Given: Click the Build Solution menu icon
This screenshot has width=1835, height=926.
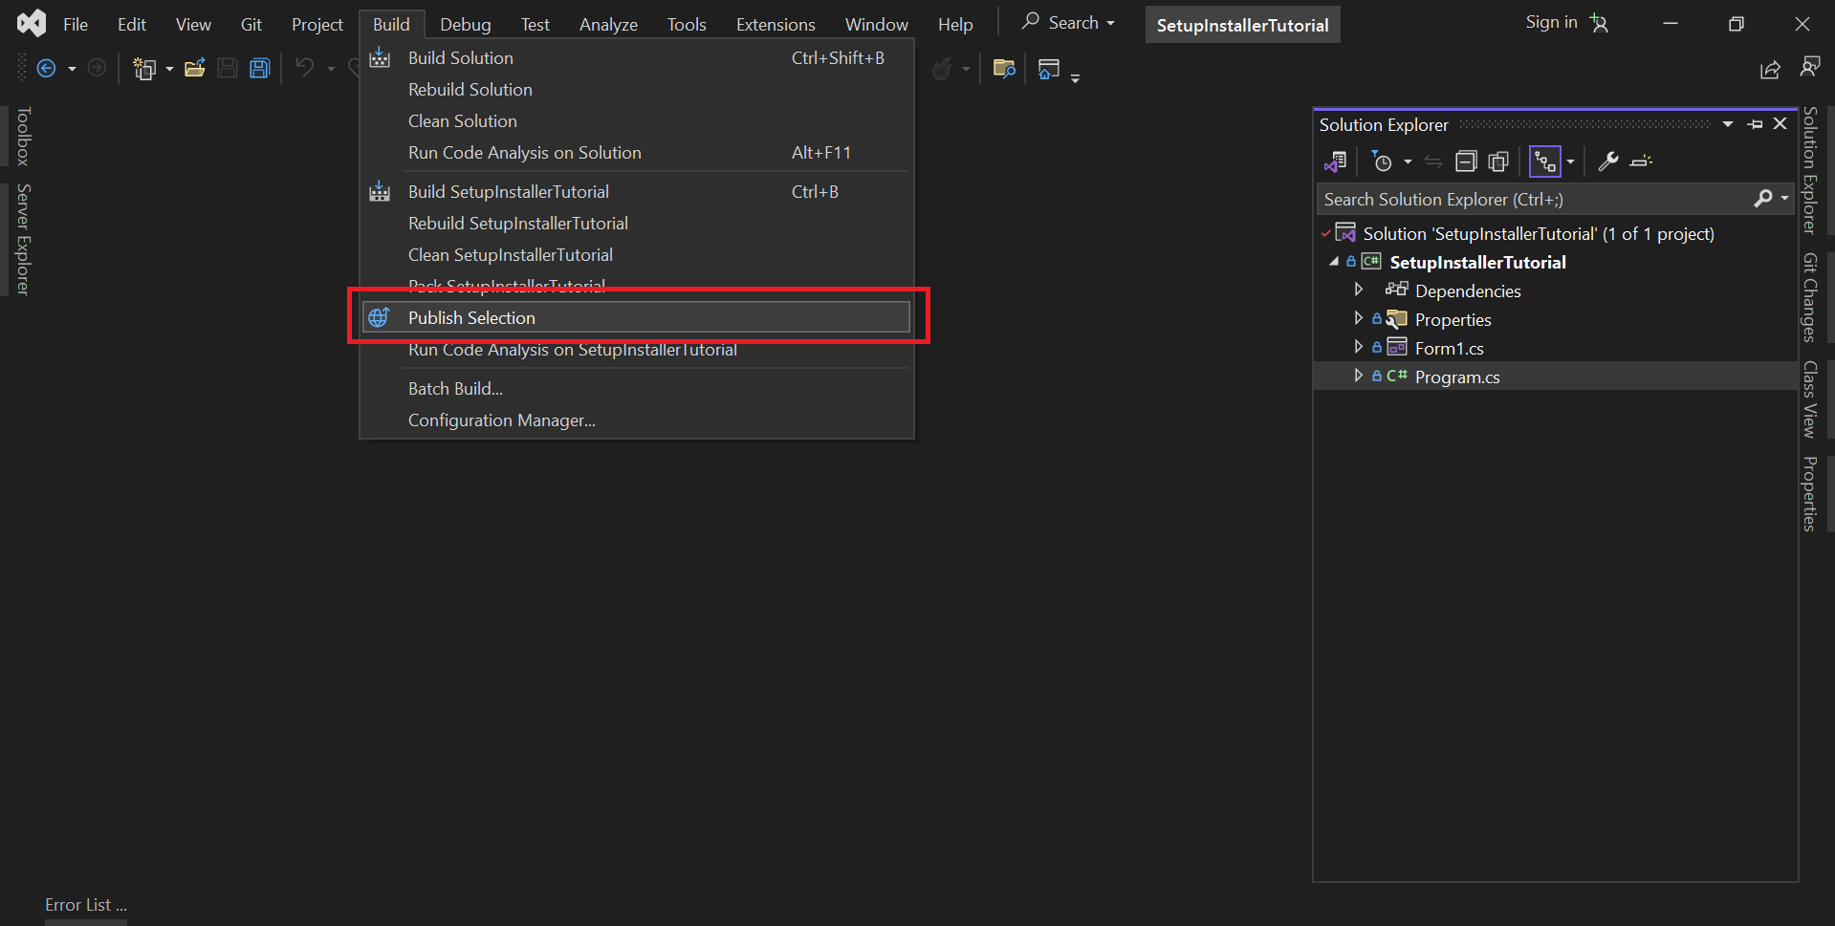Looking at the screenshot, I should [380, 57].
